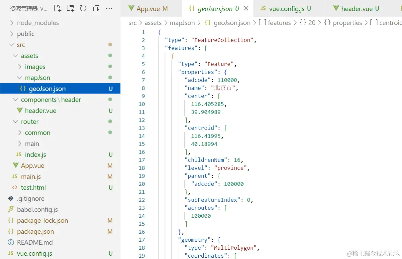Open README.md from the Explorer
Viewport: 402px width, 259px height.
coord(35,242)
